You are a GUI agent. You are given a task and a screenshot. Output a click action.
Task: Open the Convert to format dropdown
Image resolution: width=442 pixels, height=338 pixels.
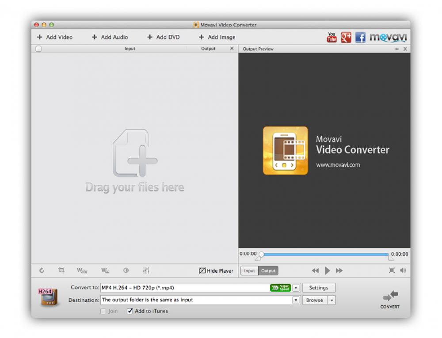(x=295, y=287)
